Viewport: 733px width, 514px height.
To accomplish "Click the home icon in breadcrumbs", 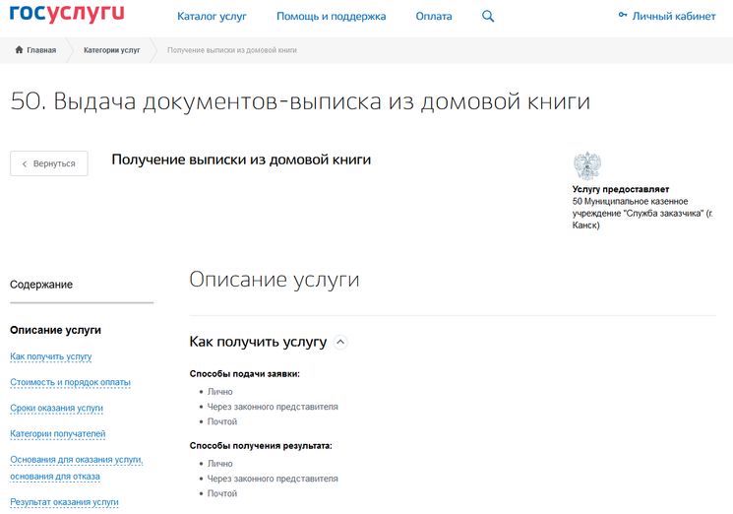I will (19, 49).
